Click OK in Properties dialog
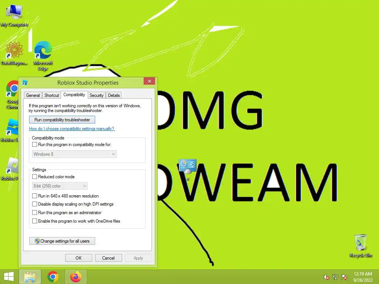This screenshot has height=284, width=379. pyautogui.click(x=78, y=258)
